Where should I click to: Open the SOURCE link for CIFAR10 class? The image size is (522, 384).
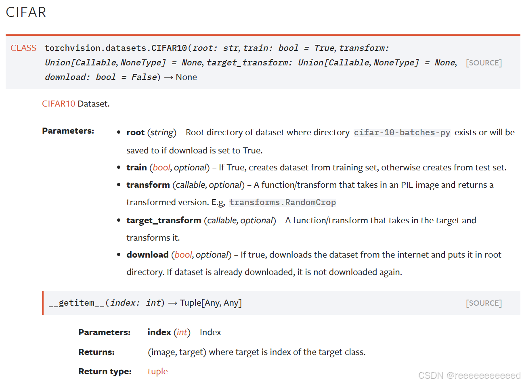click(483, 63)
